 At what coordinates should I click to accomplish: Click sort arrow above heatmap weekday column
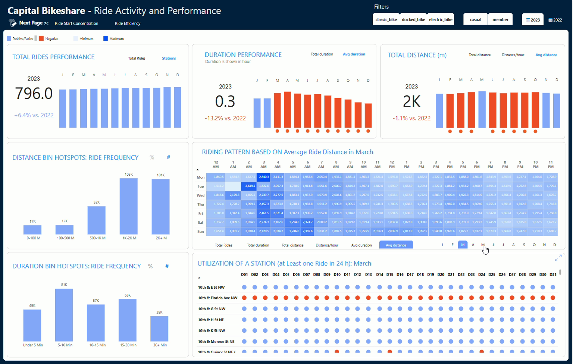tap(198, 170)
